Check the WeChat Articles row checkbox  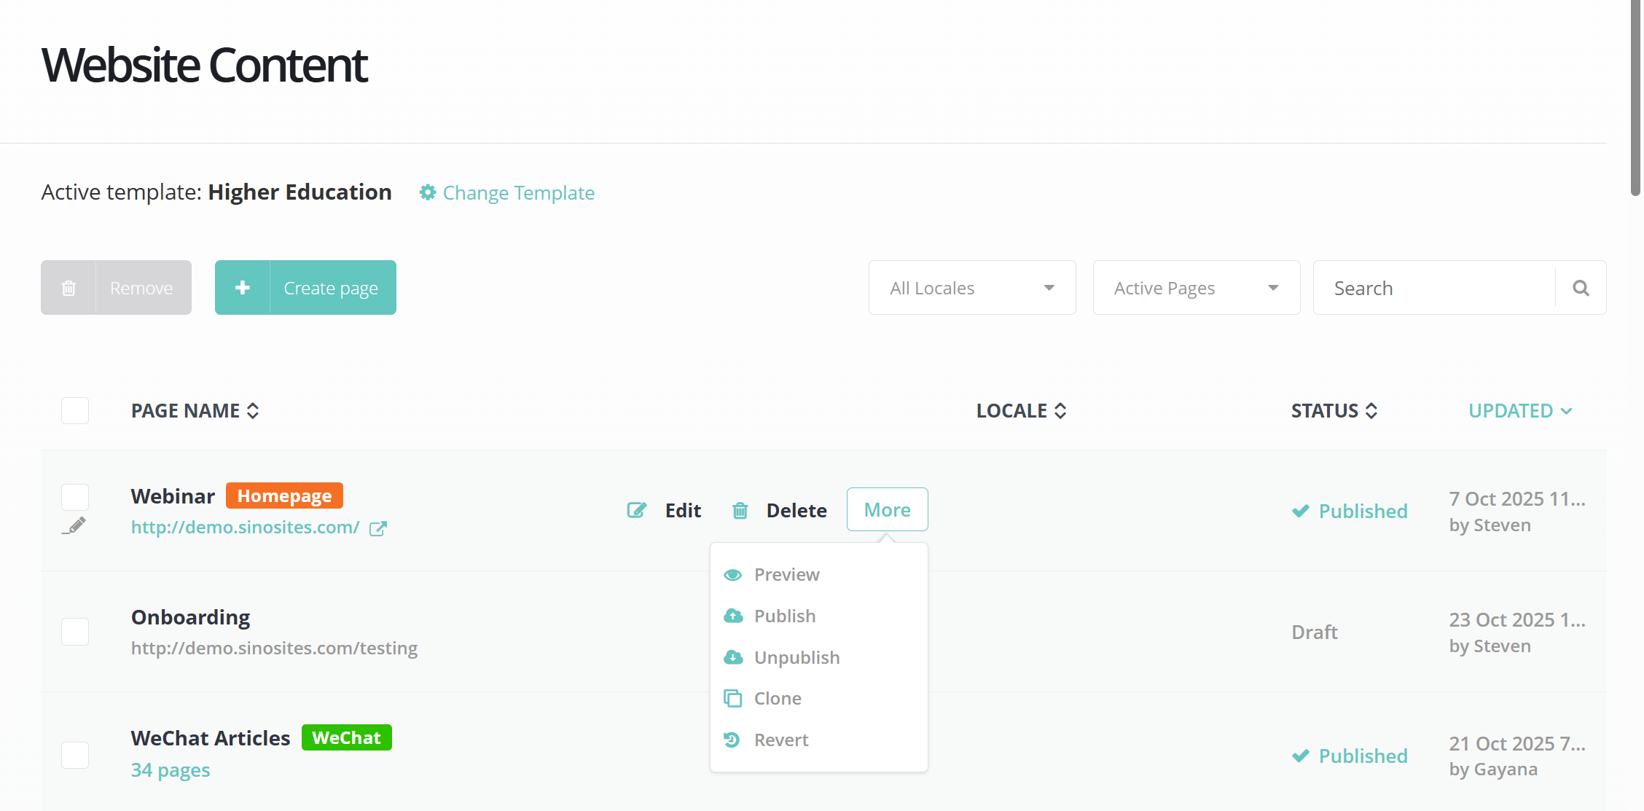click(x=75, y=755)
